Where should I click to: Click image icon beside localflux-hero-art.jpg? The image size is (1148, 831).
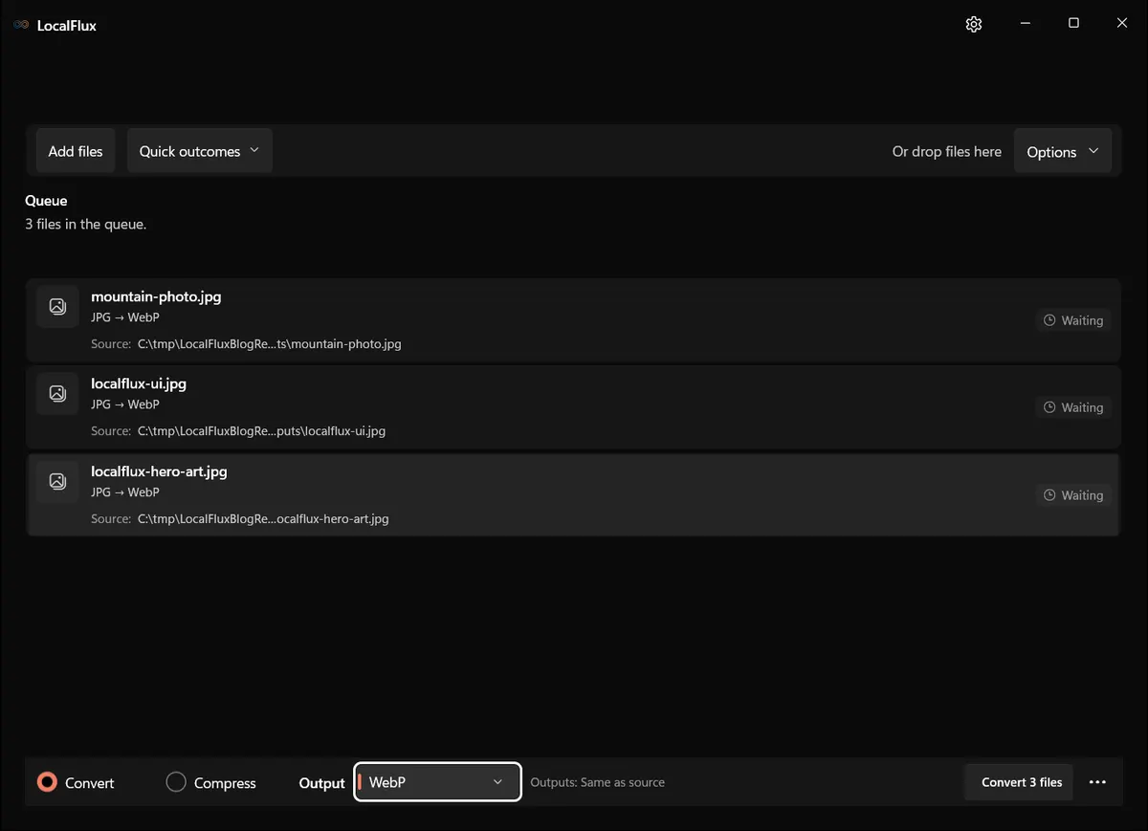pos(57,481)
